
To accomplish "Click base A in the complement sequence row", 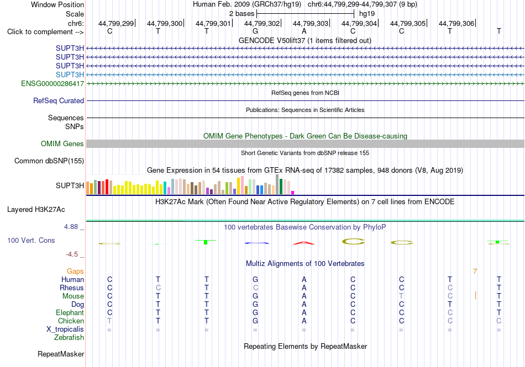I will [304, 31].
